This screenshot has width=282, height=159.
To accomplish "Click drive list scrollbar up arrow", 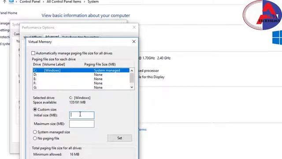I will [x=132, y=71].
